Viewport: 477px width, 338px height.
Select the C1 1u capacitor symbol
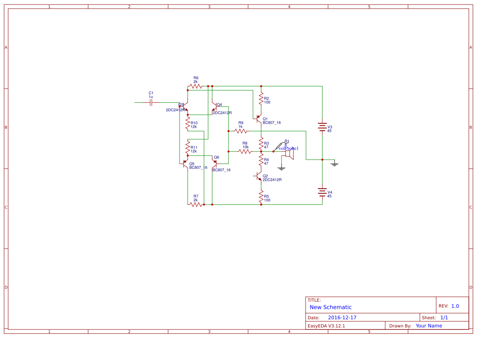click(x=151, y=102)
